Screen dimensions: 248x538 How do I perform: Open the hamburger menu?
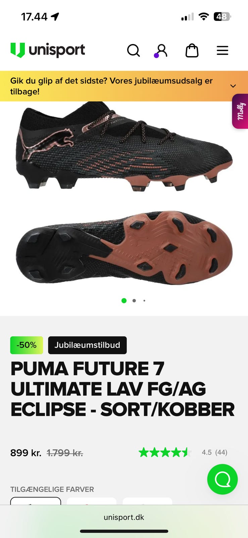pyautogui.click(x=222, y=51)
